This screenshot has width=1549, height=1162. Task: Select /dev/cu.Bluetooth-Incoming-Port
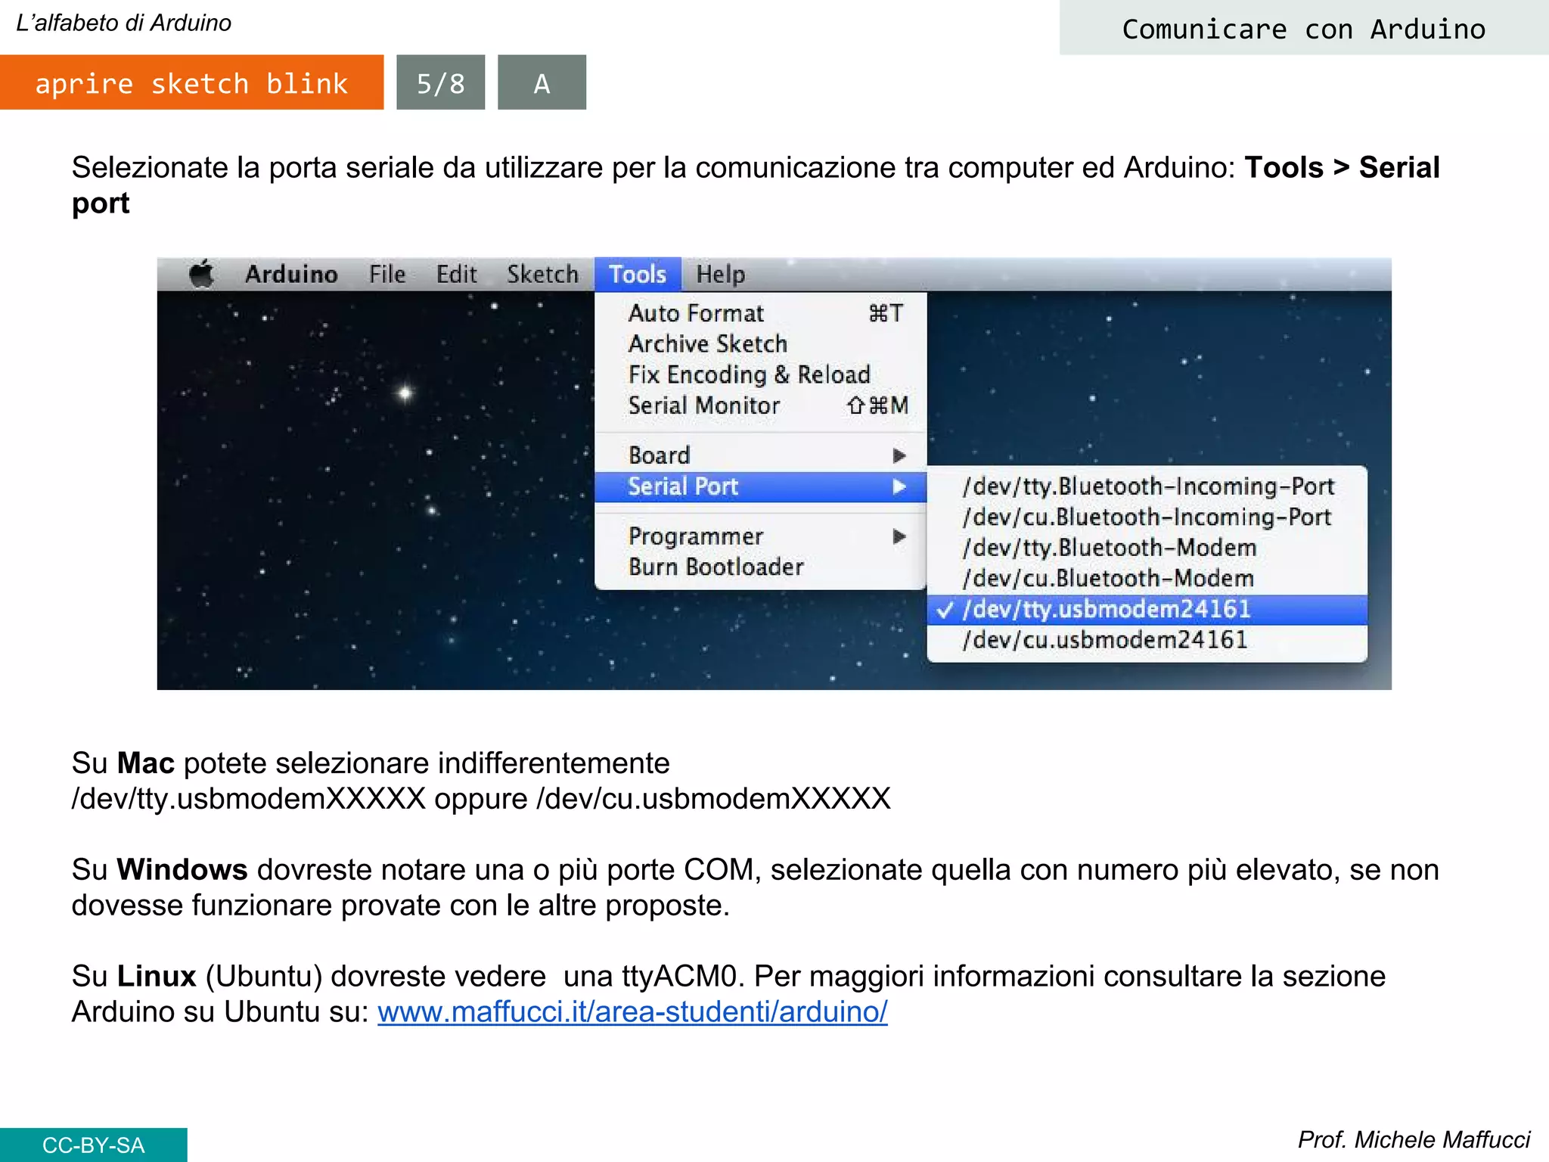coord(1147,517)
